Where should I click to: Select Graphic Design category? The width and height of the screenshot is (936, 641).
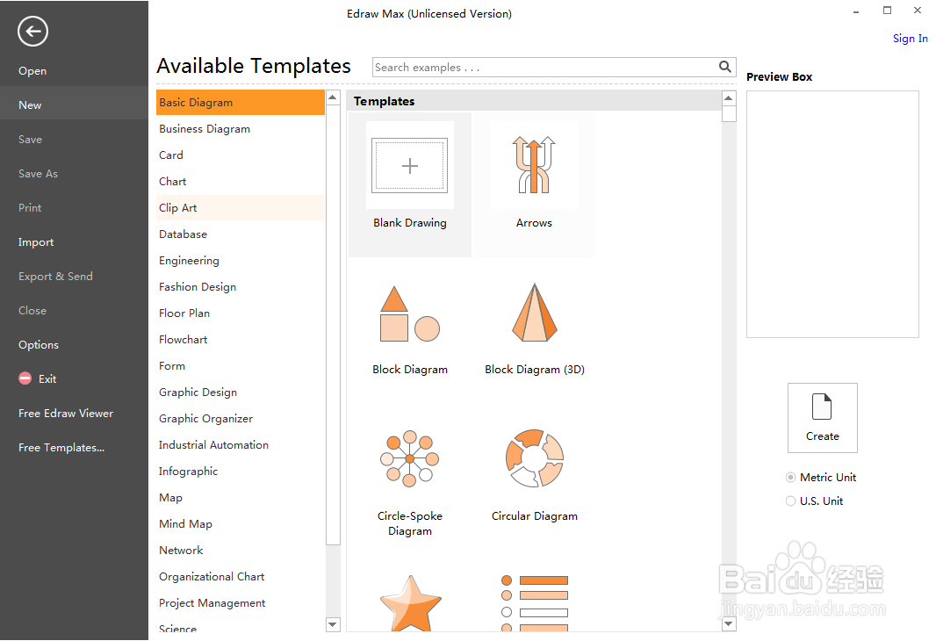point(241,393)
